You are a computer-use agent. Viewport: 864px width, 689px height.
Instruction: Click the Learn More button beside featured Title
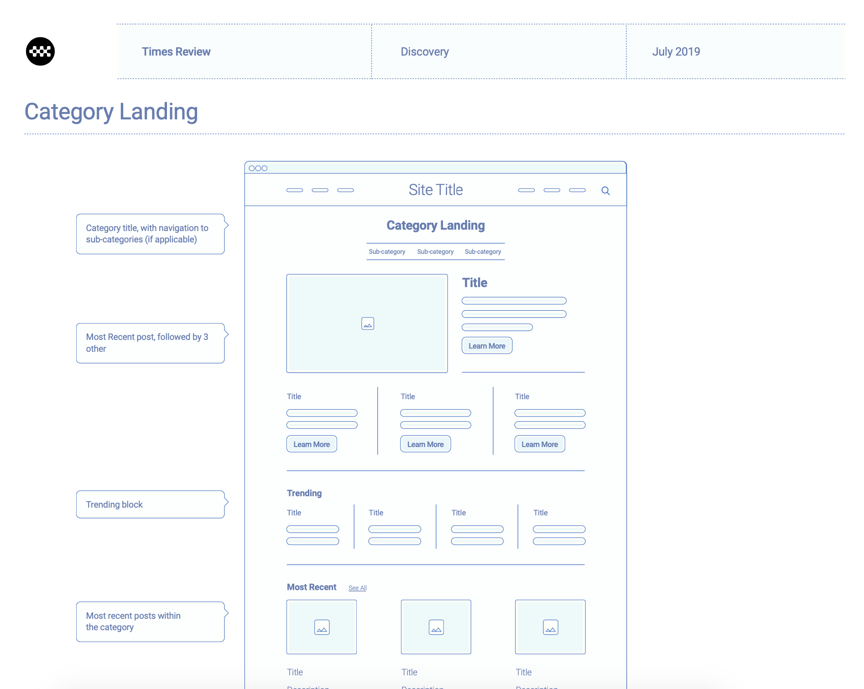pos(487,345)
